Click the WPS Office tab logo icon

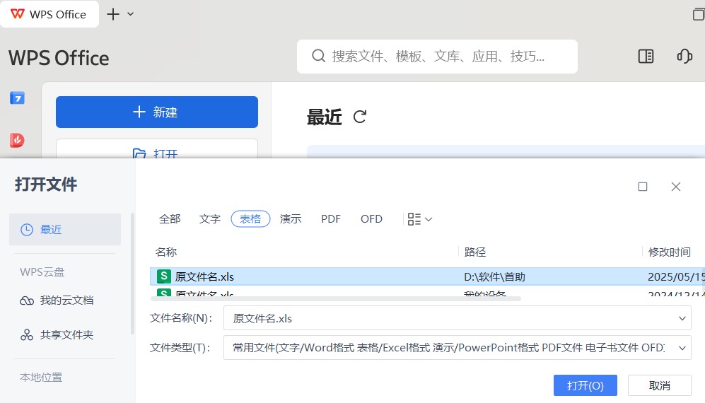pos(17,14)
